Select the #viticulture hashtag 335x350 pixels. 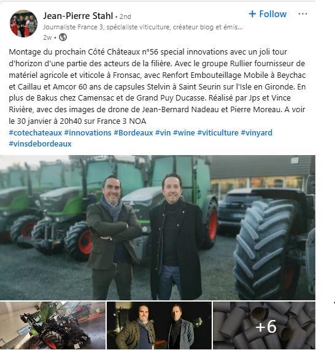pyautogui.click(x=218, y=132)
